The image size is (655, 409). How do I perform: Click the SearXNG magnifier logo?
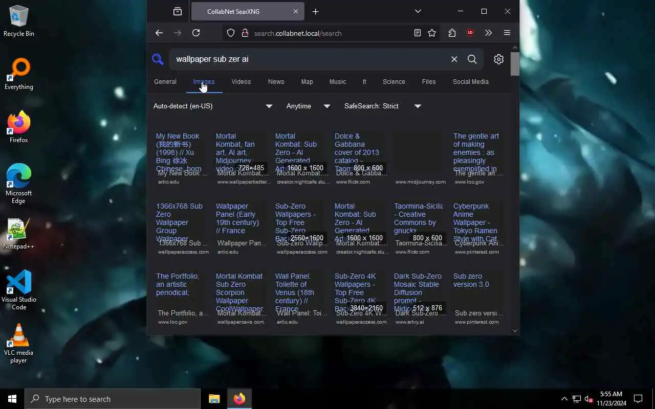point(158,59)
